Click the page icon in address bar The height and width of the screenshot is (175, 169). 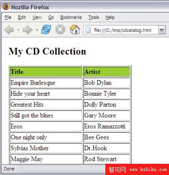pos(88,30)
